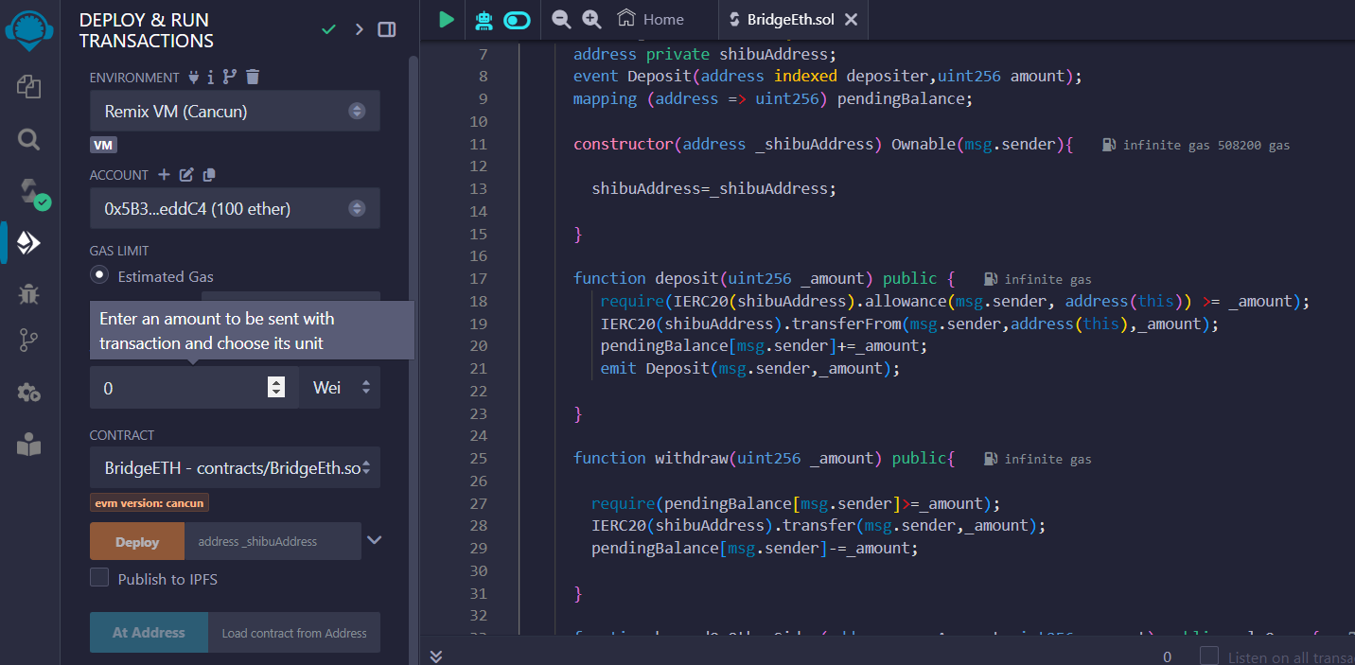Image resolution: width=1355 pixels, height=665 pixels.
Task: Open the RemixAI robot assistant icon
Action: point(484,19)
